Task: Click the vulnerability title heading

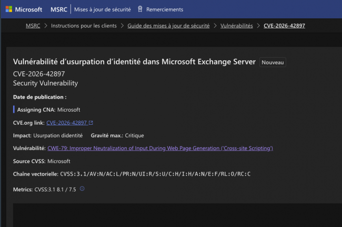Action: tap(134, 62)
